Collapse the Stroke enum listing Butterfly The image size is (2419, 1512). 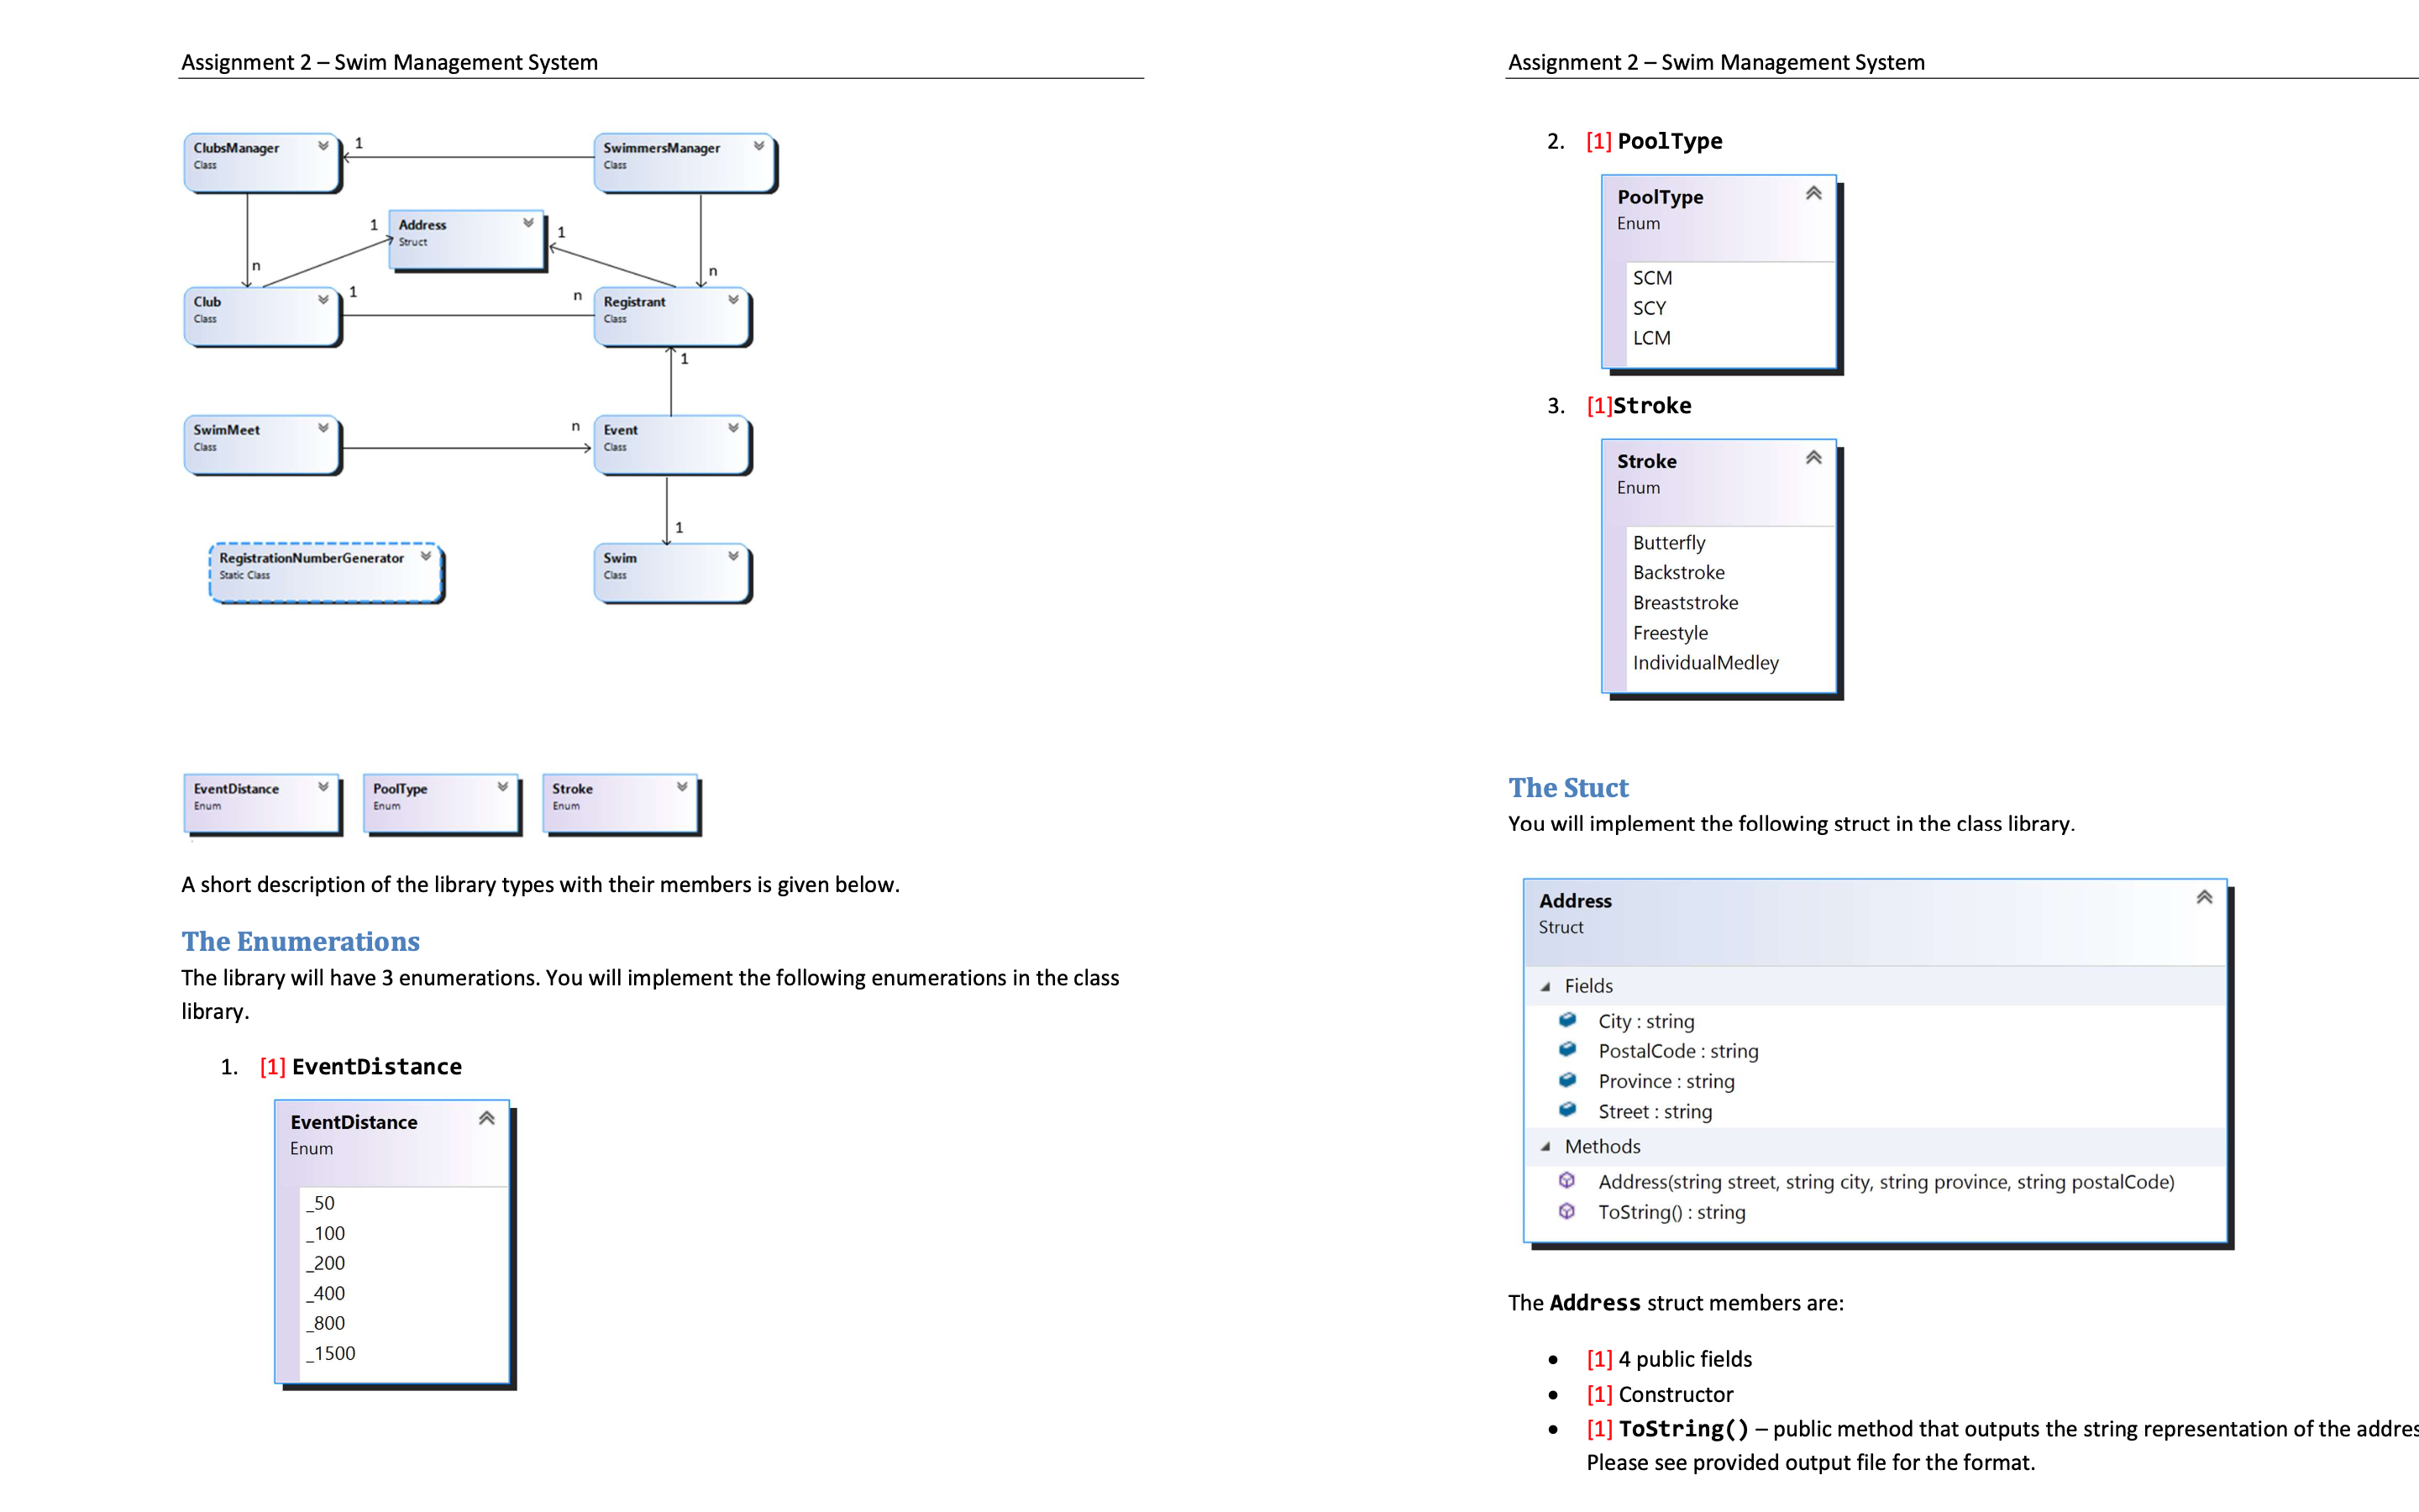click(x=1813, y=457)
